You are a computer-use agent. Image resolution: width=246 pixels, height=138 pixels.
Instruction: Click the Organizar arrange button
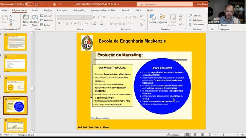tap(162, 20)
